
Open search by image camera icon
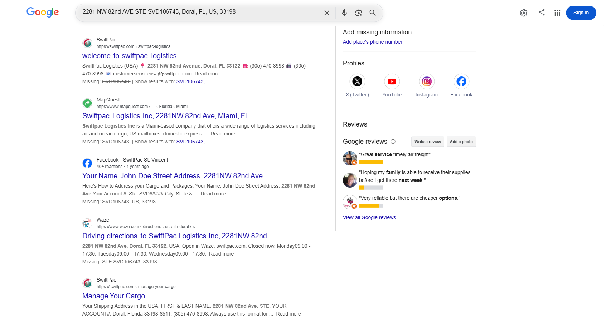tap(359, 13)
